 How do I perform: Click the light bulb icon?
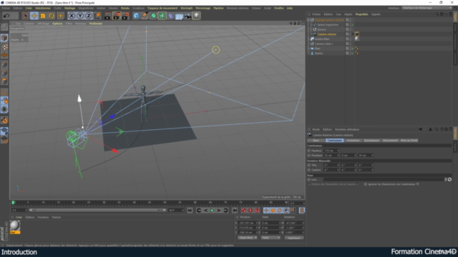197,16
